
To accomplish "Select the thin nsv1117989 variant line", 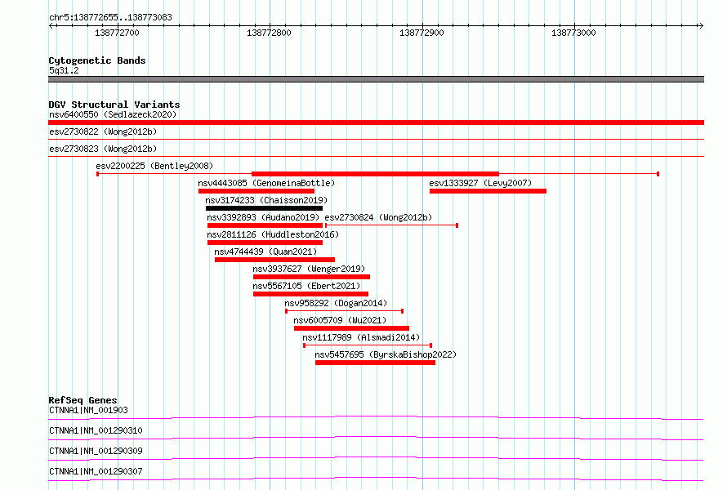I will click(x=368, y=345).
